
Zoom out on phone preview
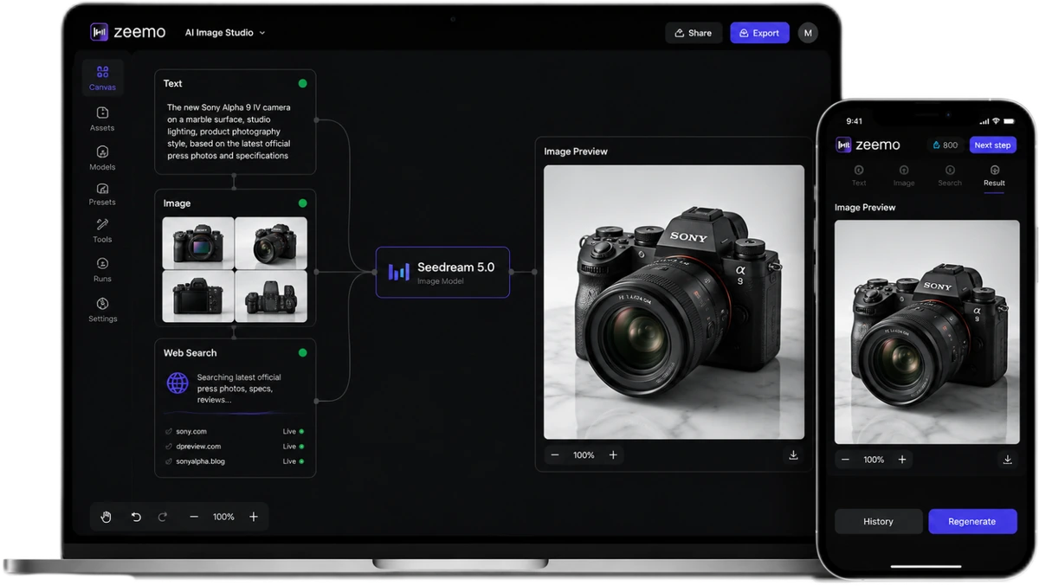click(x=845, y=460)
